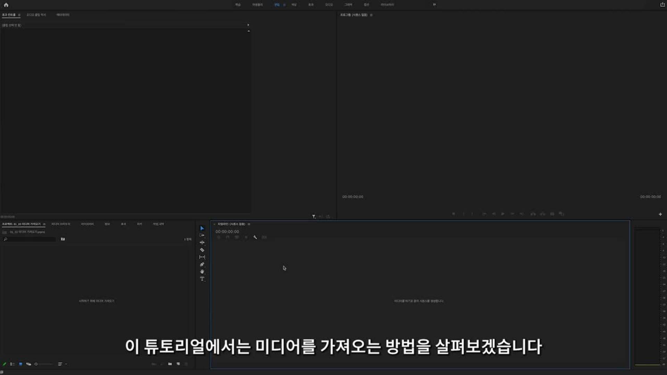Select the Slip tool
This screenshot has height=375, width=667.
coord(202,257)
